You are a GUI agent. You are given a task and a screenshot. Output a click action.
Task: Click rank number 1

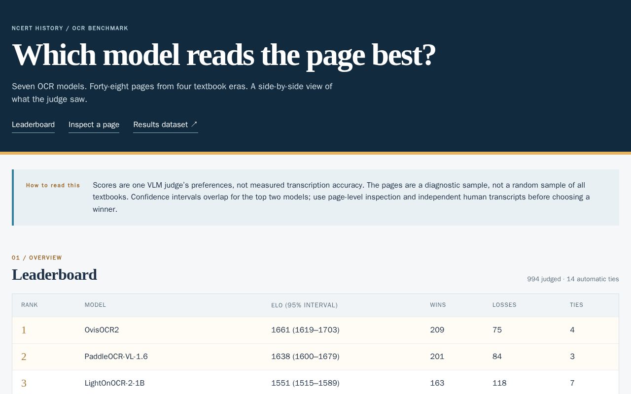24,330
